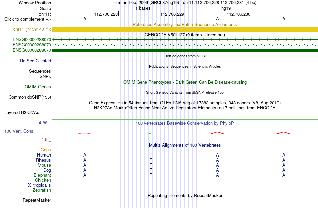318x208 pixels.
Task: Open 'Short Genetic Variants from dbSNP release 155'
Action: coord(185,92)
